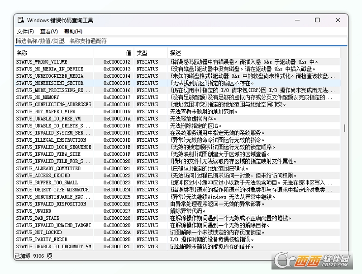
Task: Click description 无法删除指定的区域。
Action: coord(196,126)
